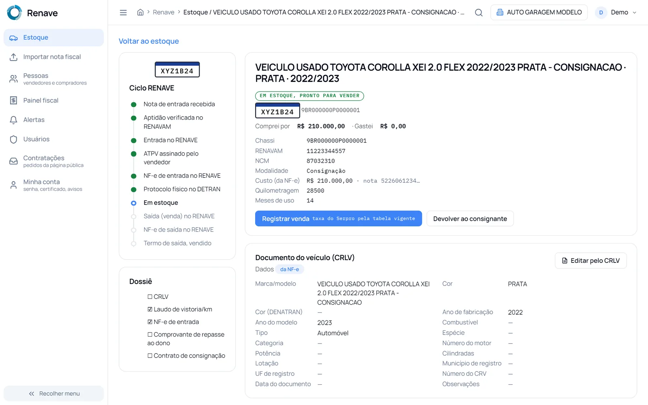Image resolution: width=648 pixels, height=405 pixels.
Task: Click the XYZ1B24 plate above Ciclo RENAVE
Action: tap(177, 70)
